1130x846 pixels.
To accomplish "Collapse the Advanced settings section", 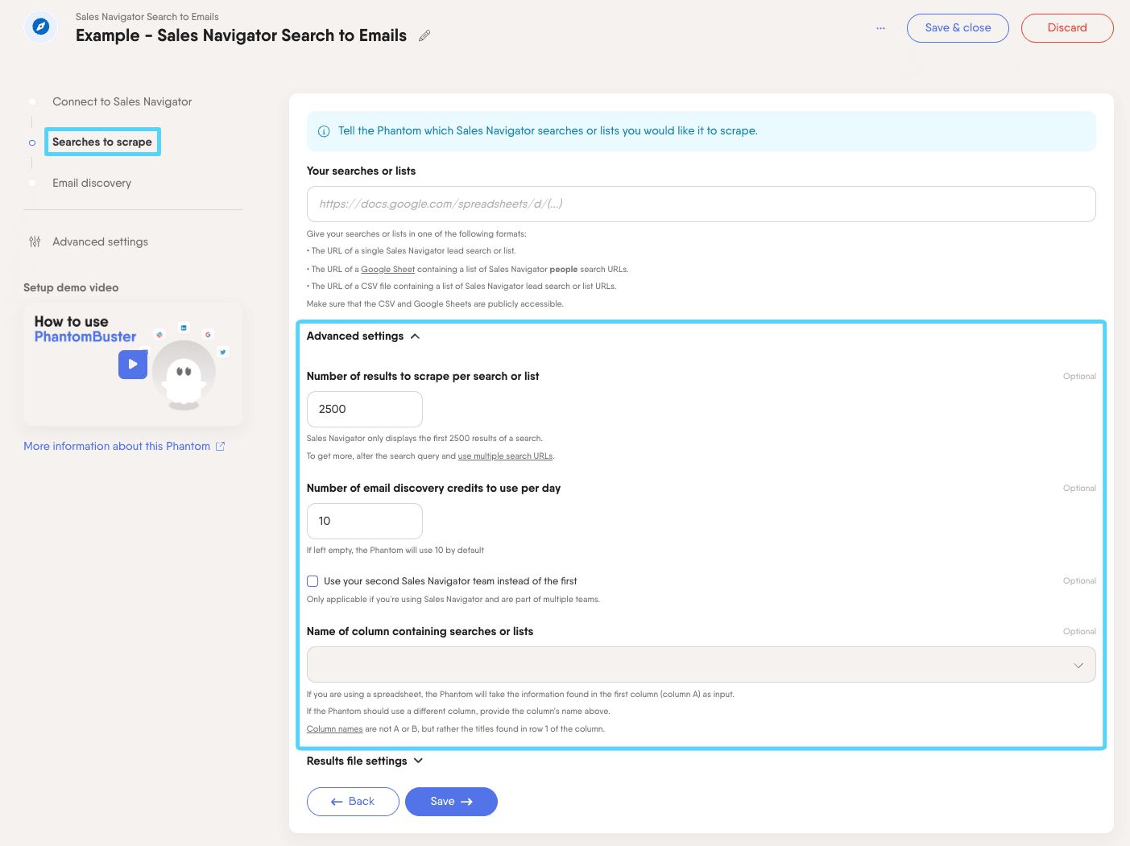I will tap(363, 336).
